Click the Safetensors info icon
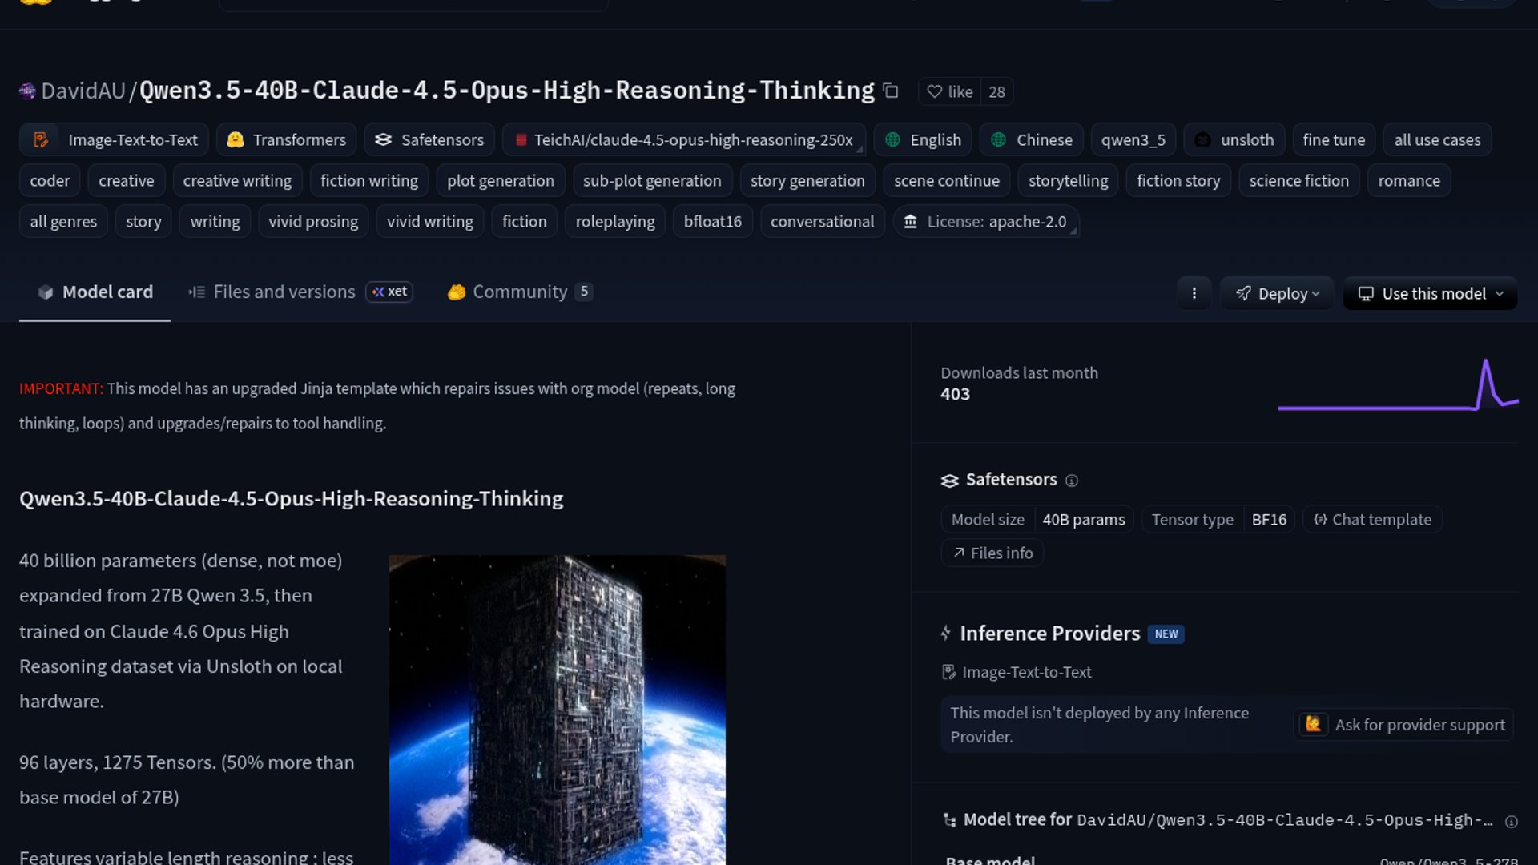The image size is (1538, 865). (1072, 481)
